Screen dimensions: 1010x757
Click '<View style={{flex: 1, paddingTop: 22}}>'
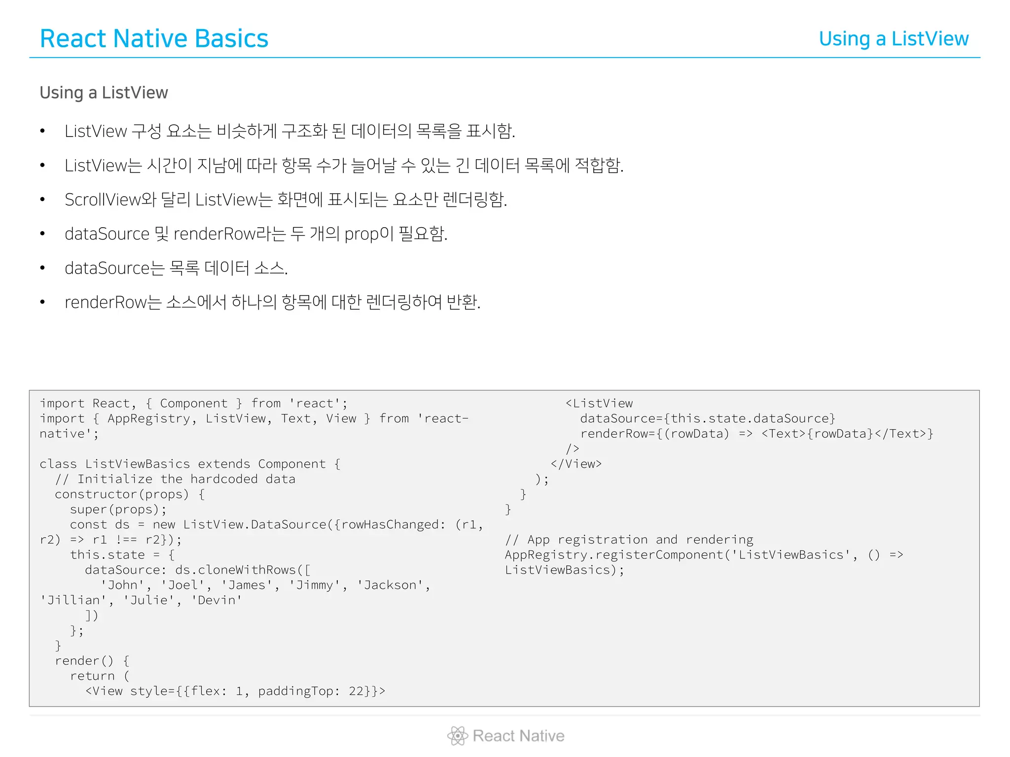235,691
